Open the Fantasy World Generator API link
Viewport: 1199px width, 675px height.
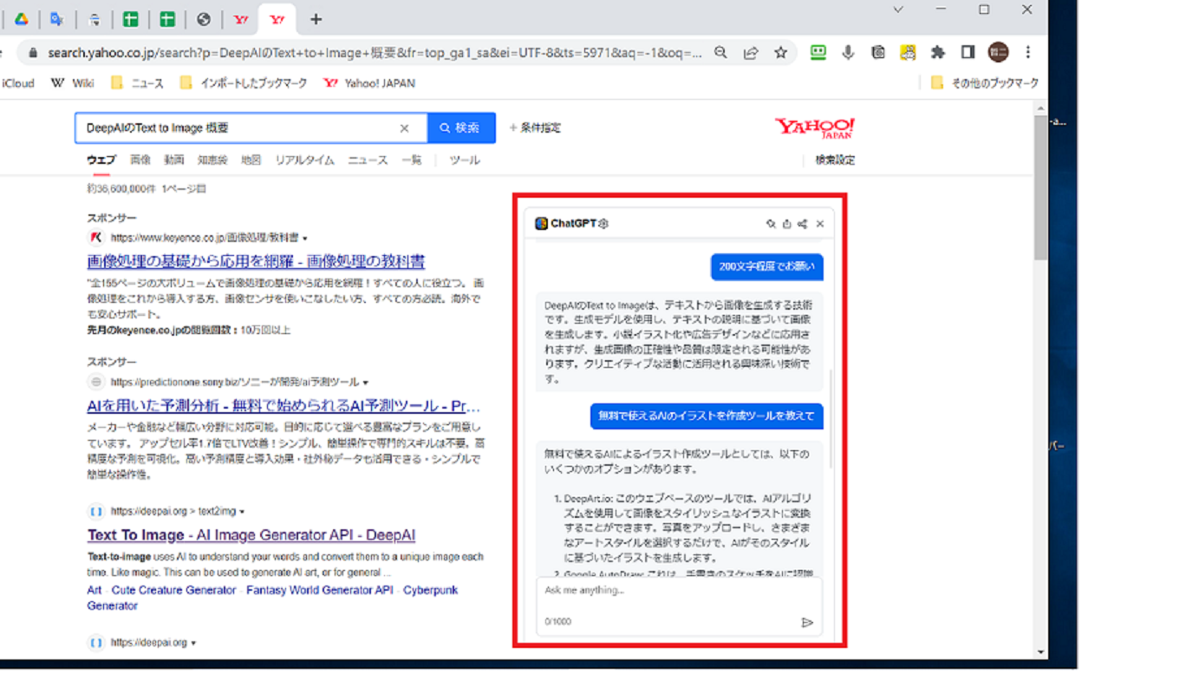coord(320,590)
